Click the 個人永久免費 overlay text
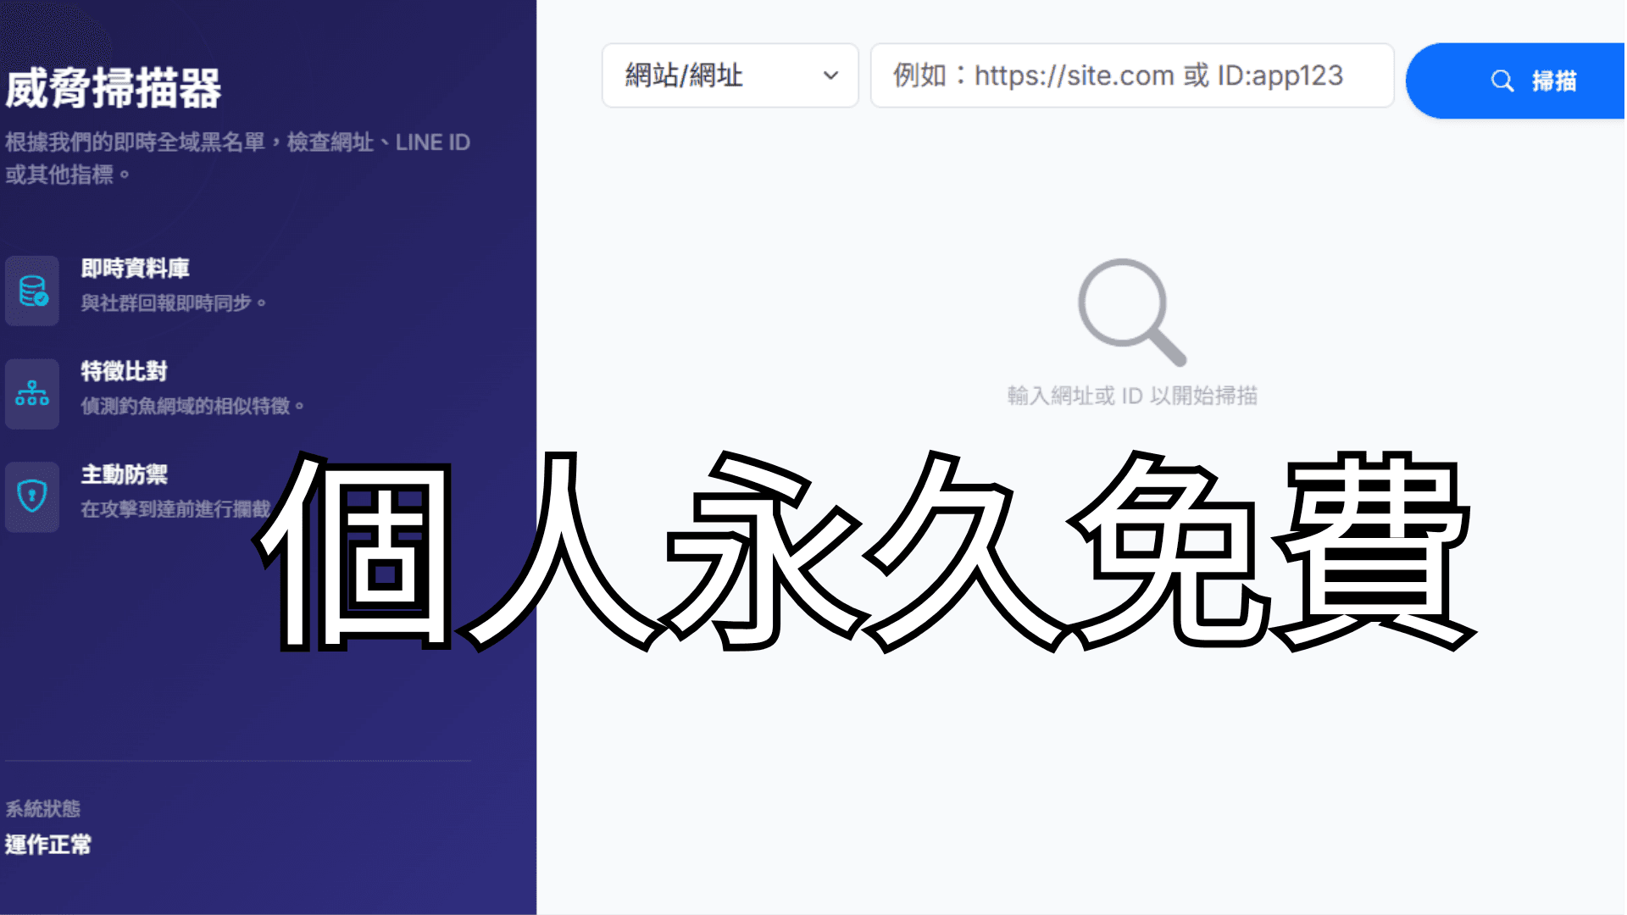 tap(864, 551)
